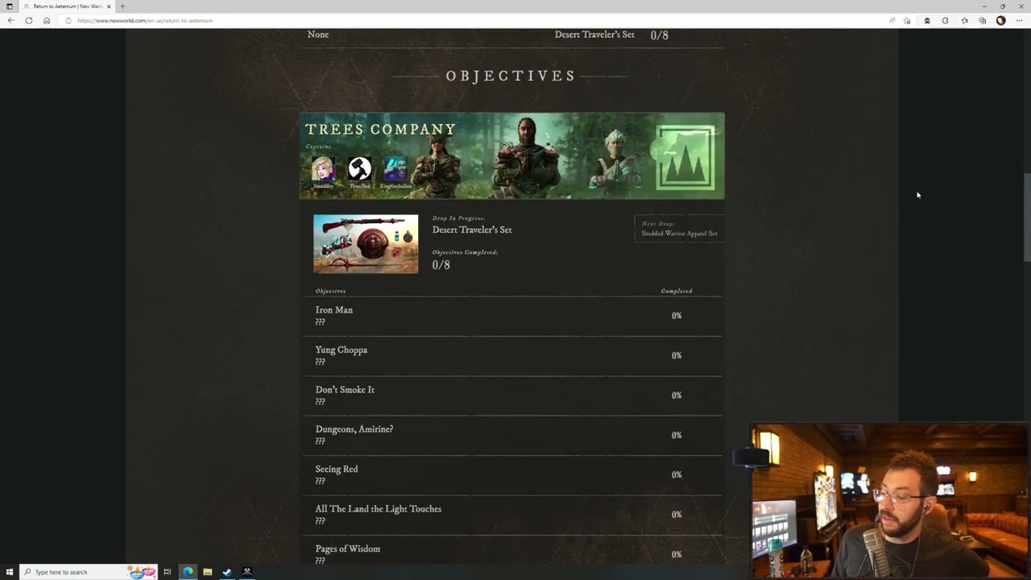
Task: Add this page to favorites
Action: click(907, 20)
